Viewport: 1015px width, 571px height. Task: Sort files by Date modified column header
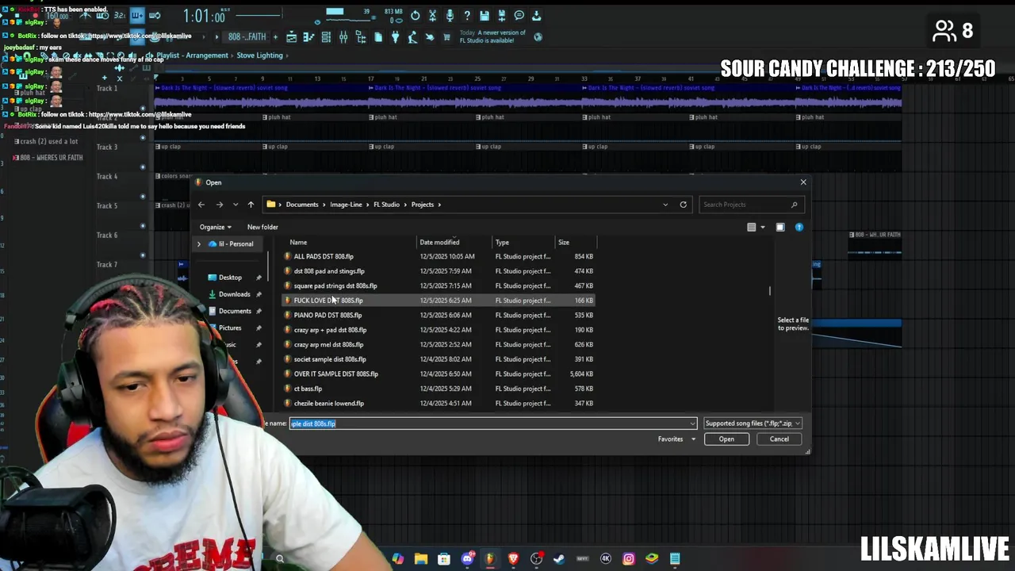tap(439, 242)
